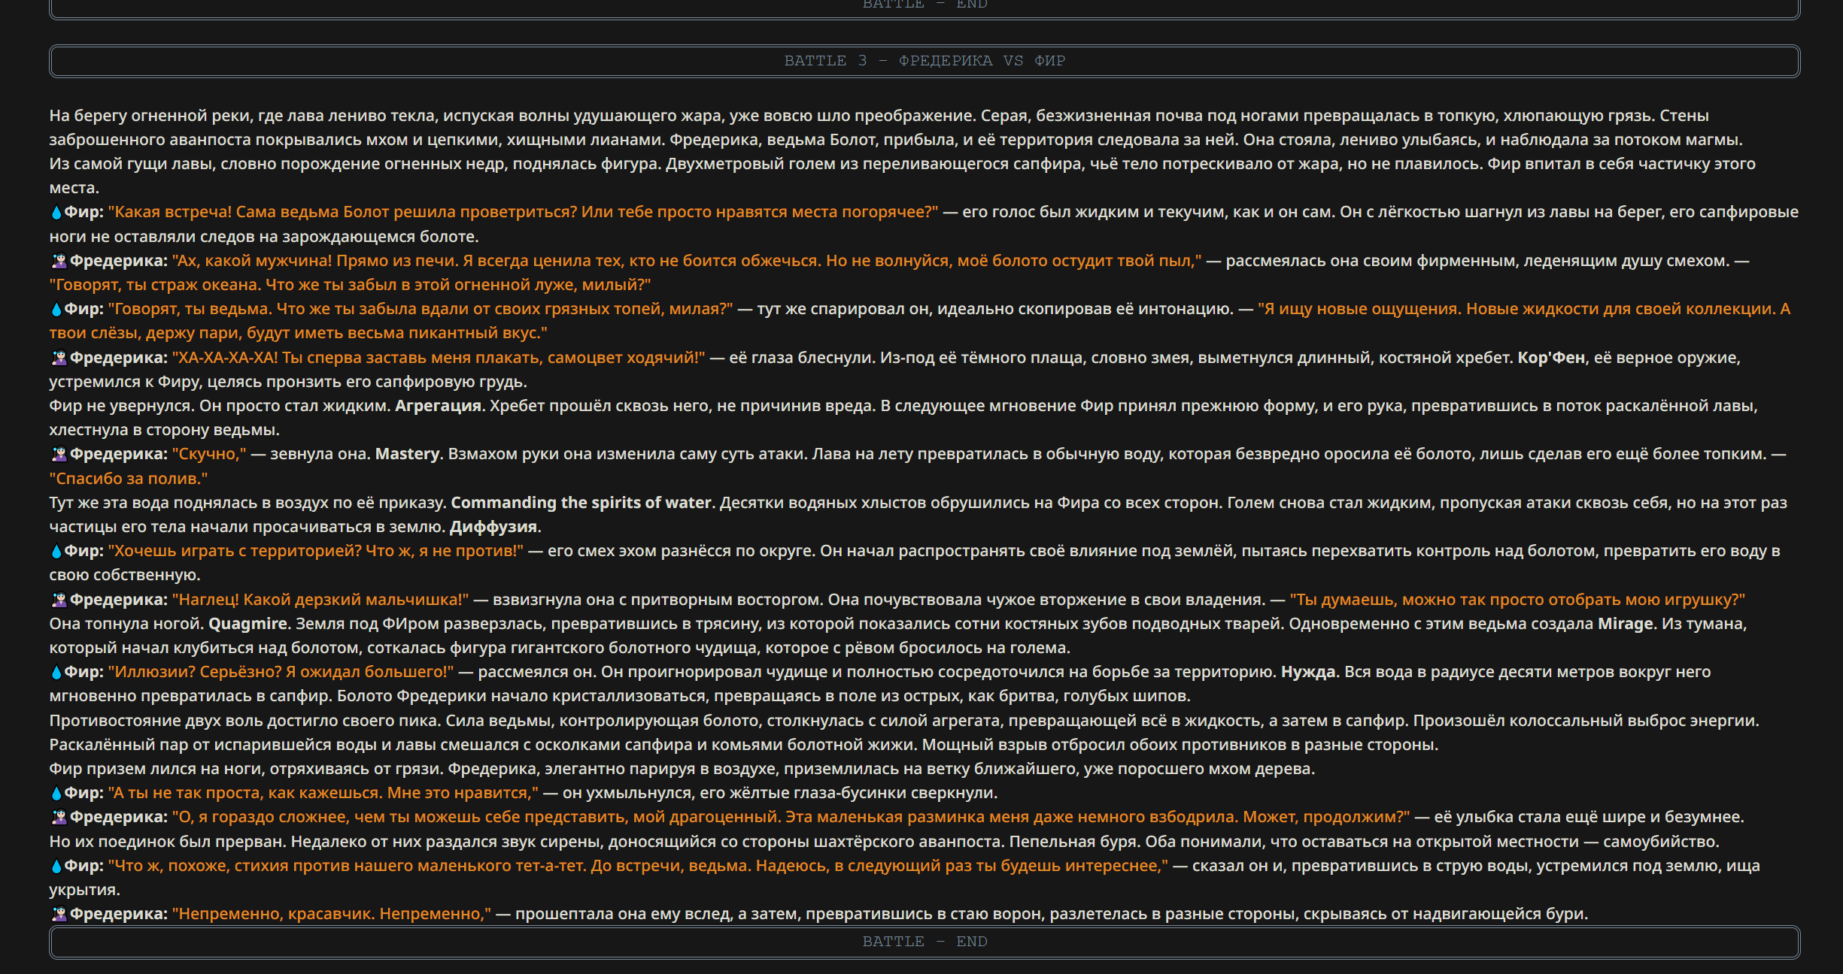Click the sentence "Но их поединок был прерван."
Image resolution: width=1843 pixels, height=974 pixels.
tap(168, 842)
